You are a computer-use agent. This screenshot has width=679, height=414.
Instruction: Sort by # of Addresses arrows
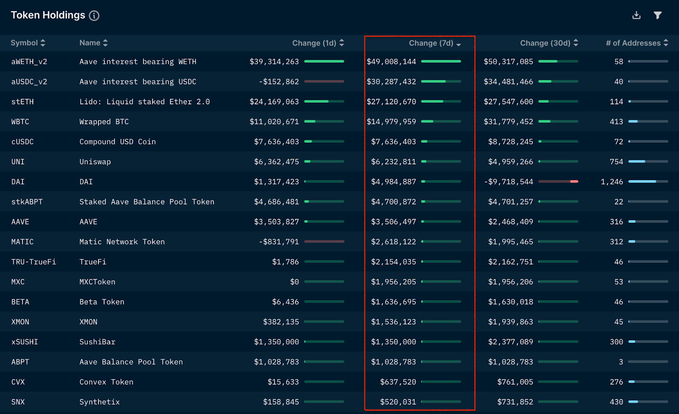(x=666, y=43)
